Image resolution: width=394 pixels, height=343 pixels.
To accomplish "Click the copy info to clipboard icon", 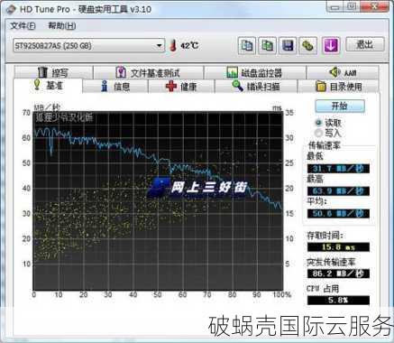I will (x=247, y=45).
